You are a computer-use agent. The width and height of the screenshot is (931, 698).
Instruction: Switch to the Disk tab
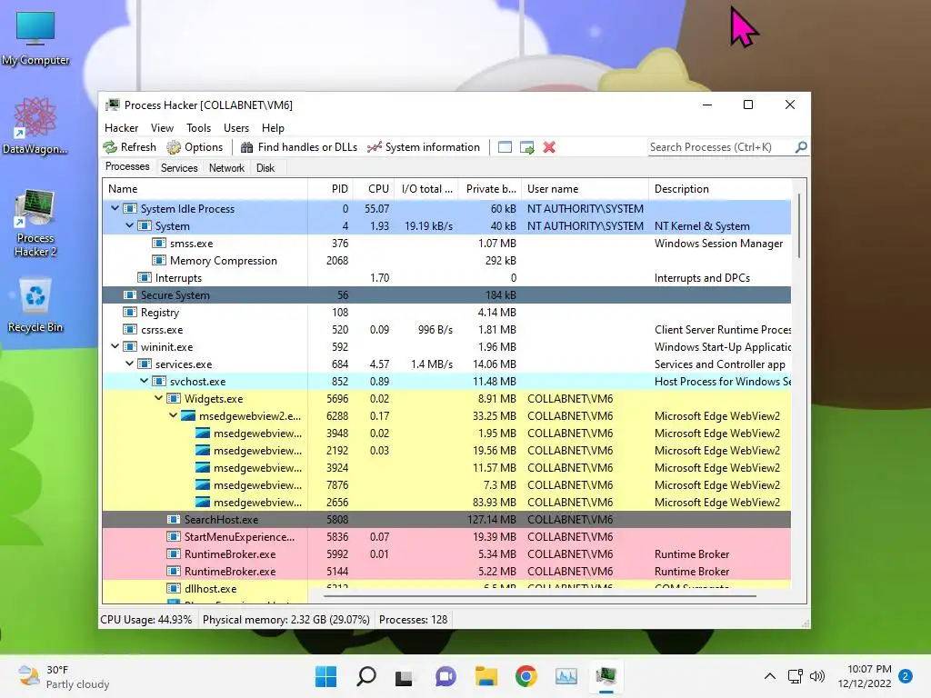coord(265,168)
